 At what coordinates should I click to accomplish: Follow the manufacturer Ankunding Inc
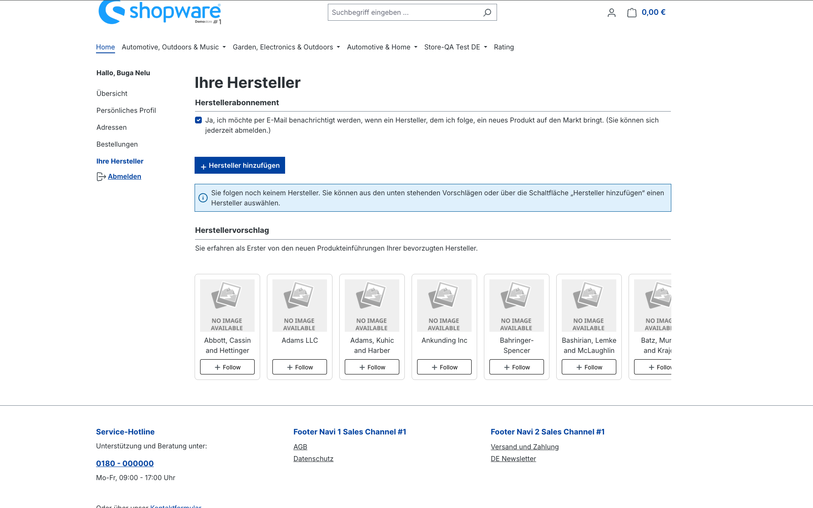(x=444, y=367)
